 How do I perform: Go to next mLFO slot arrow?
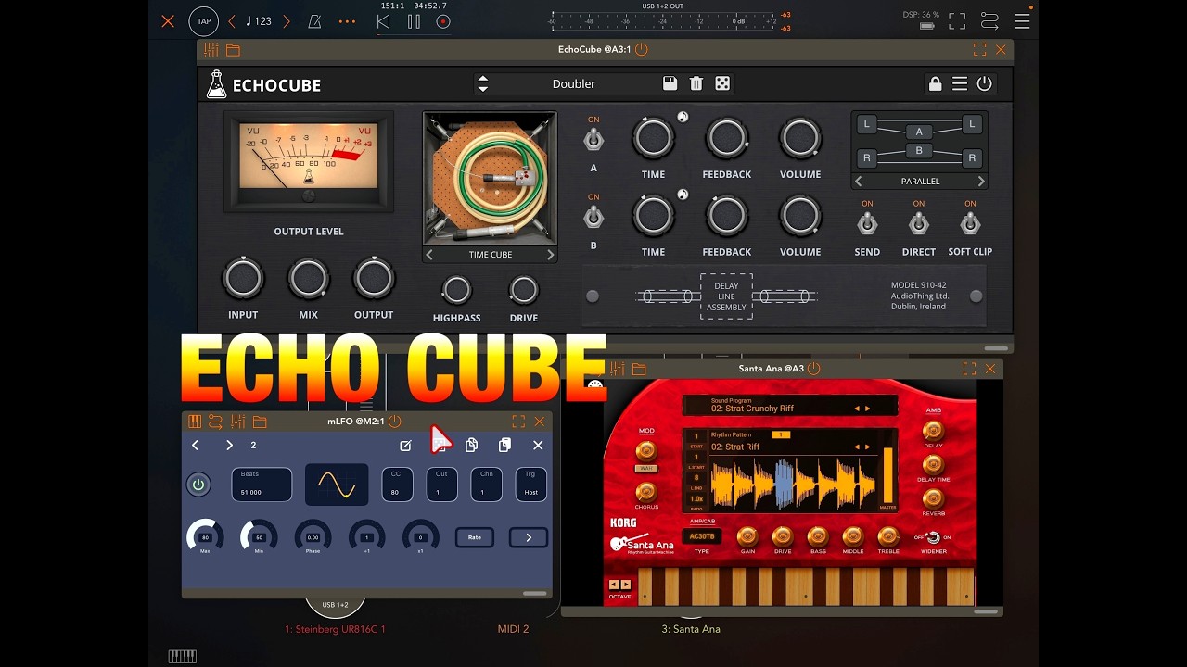coord(229,446)
